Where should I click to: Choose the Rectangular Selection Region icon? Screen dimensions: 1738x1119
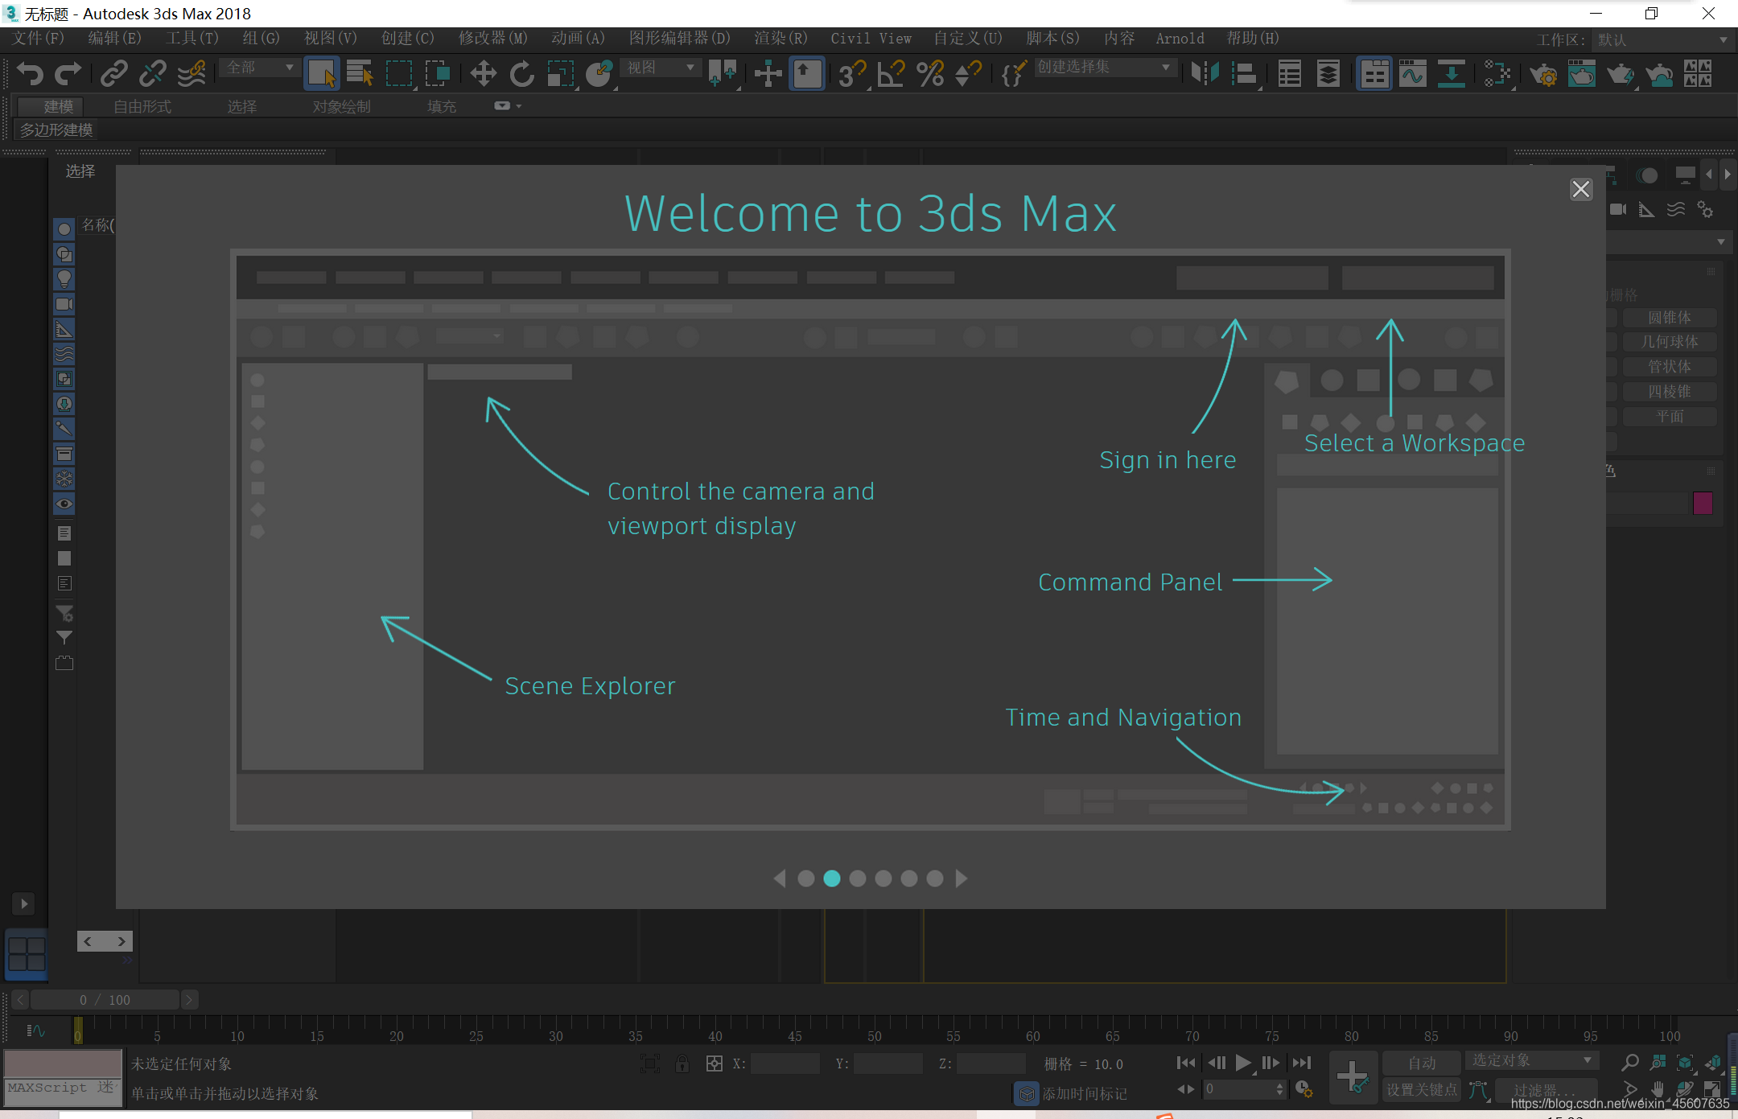pyautogui.click(x=399, y=73)
